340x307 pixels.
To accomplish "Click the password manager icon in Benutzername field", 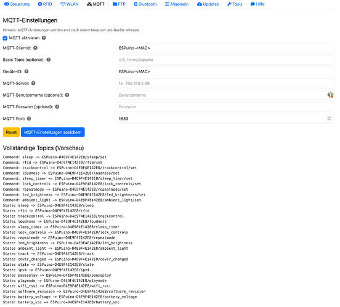I will pos(330,95).
